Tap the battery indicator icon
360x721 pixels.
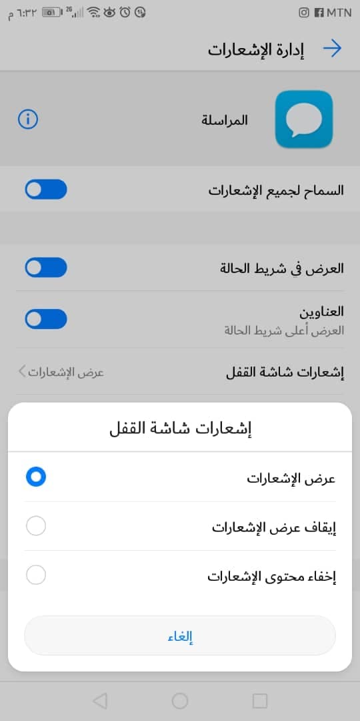(x=53, y=13)
